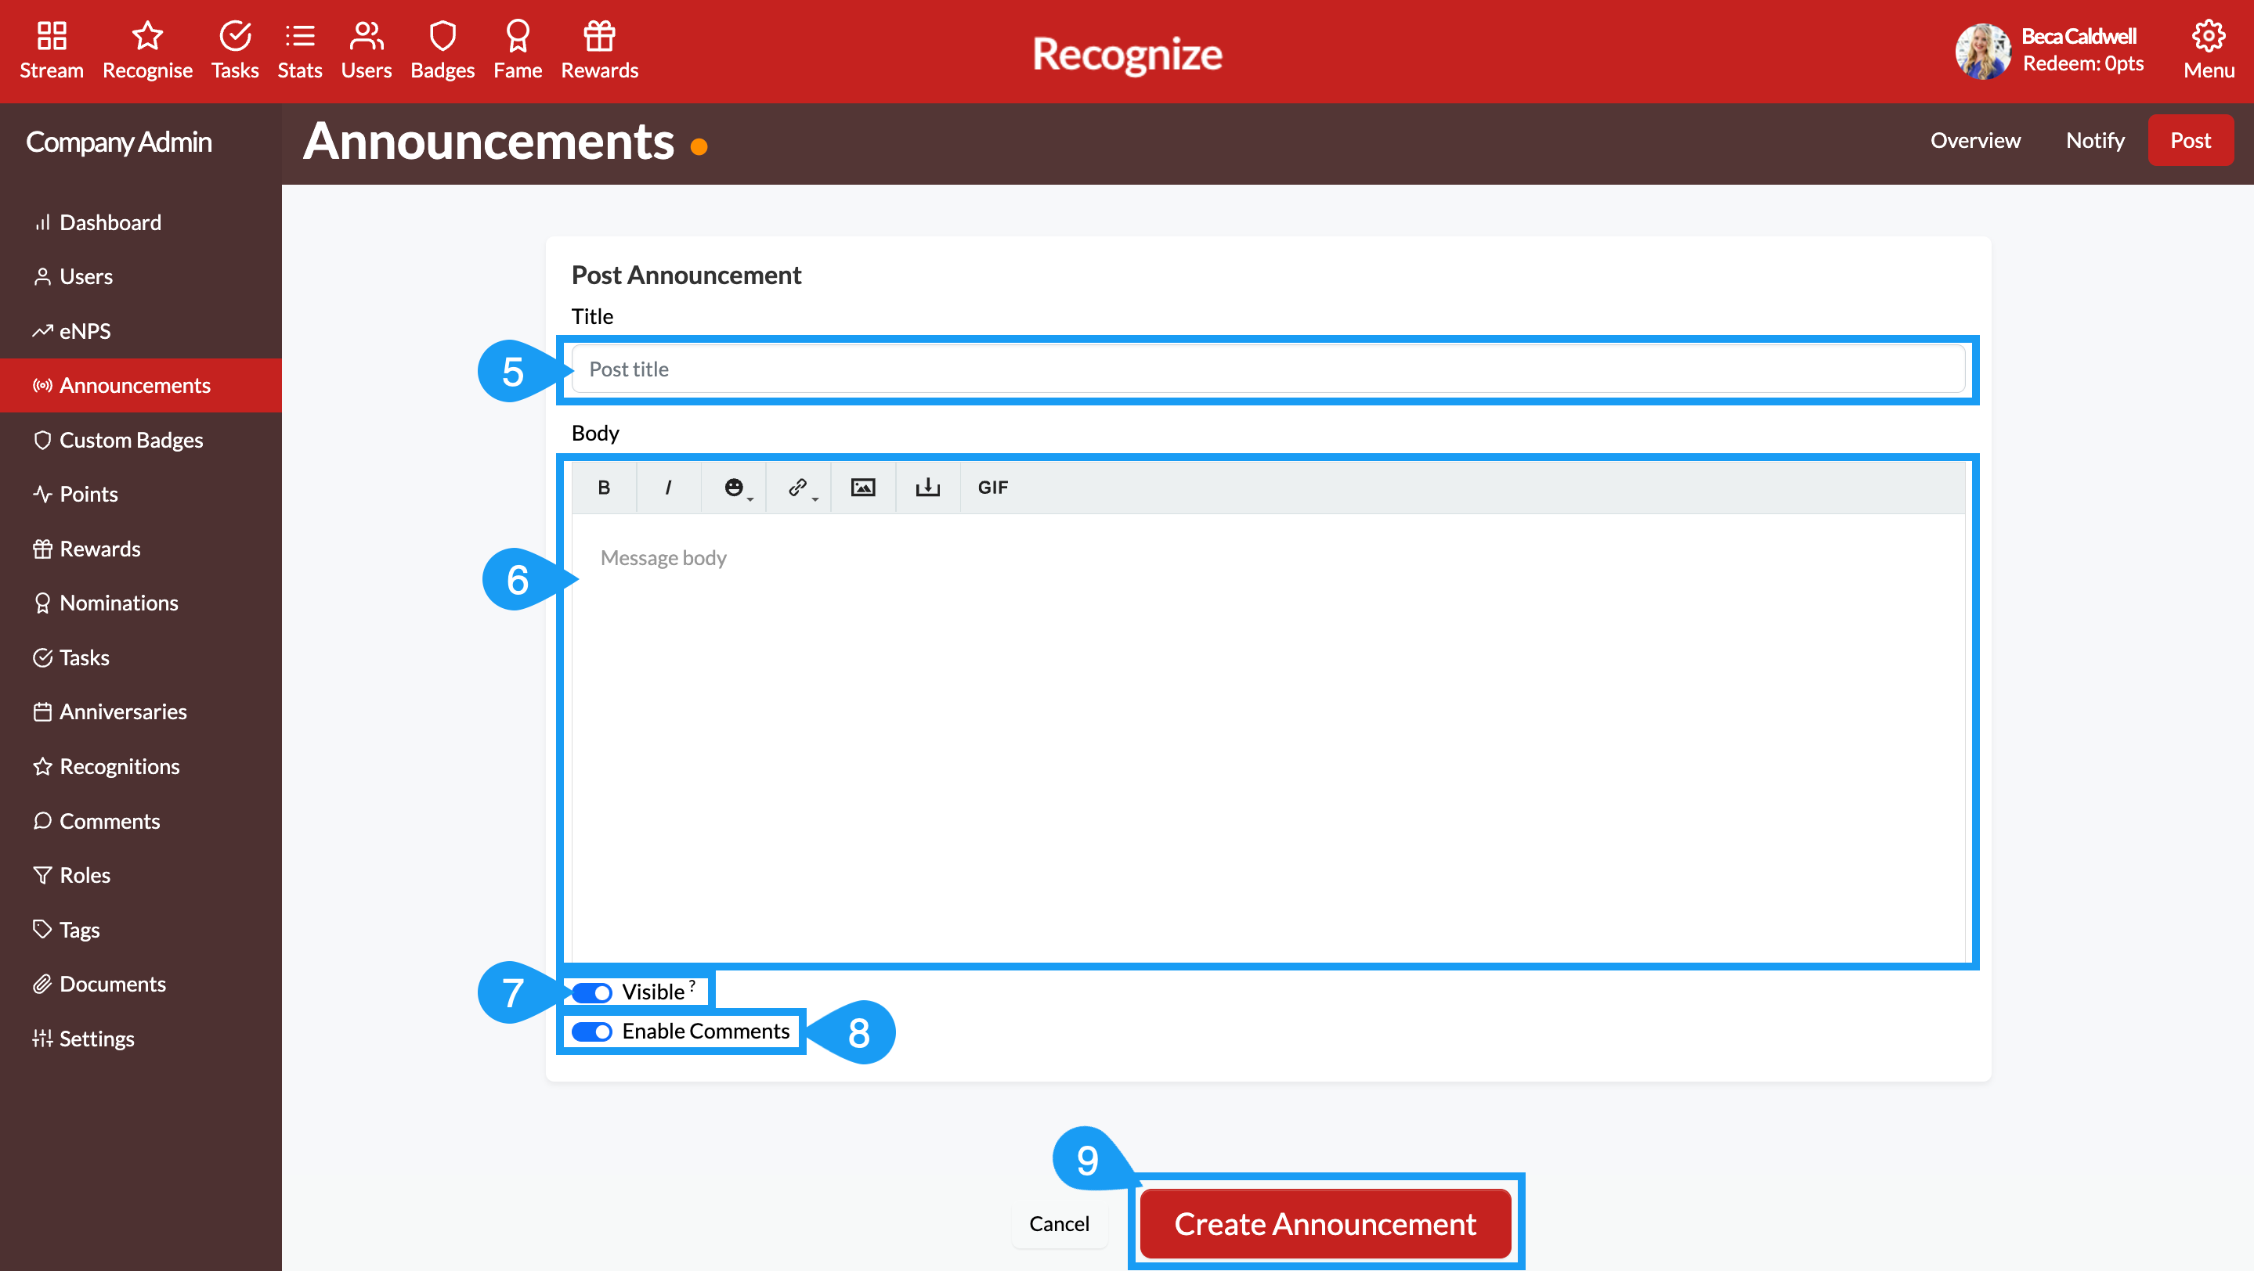Cancel the announcement draft

(x=1059, y=1224)
